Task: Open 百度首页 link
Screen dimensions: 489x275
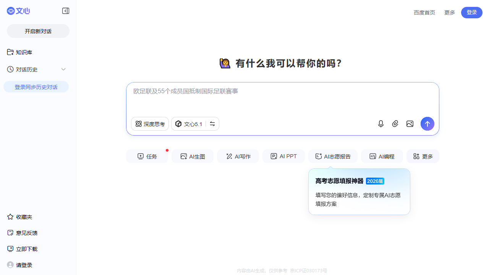Action: click(x=424, y=13)
